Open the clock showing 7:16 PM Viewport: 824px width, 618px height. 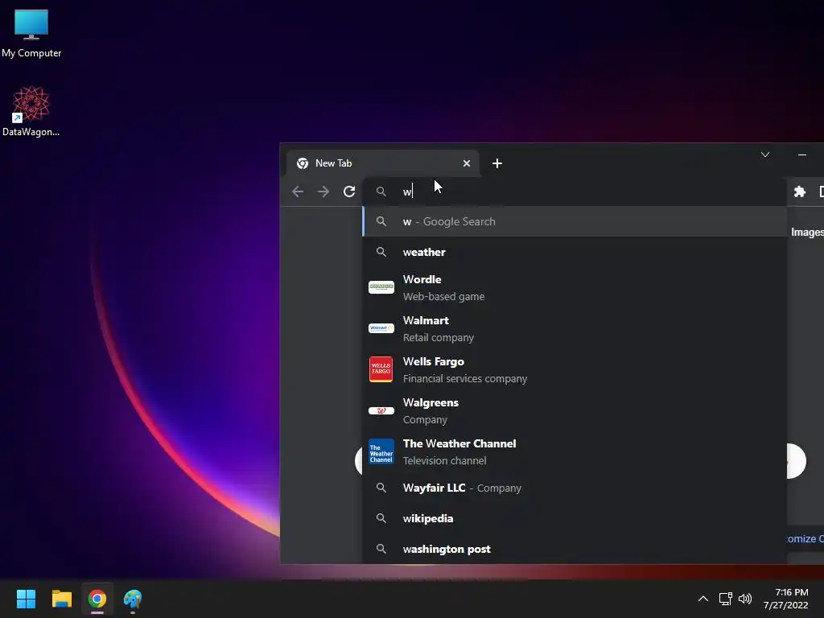pos(786,599)
